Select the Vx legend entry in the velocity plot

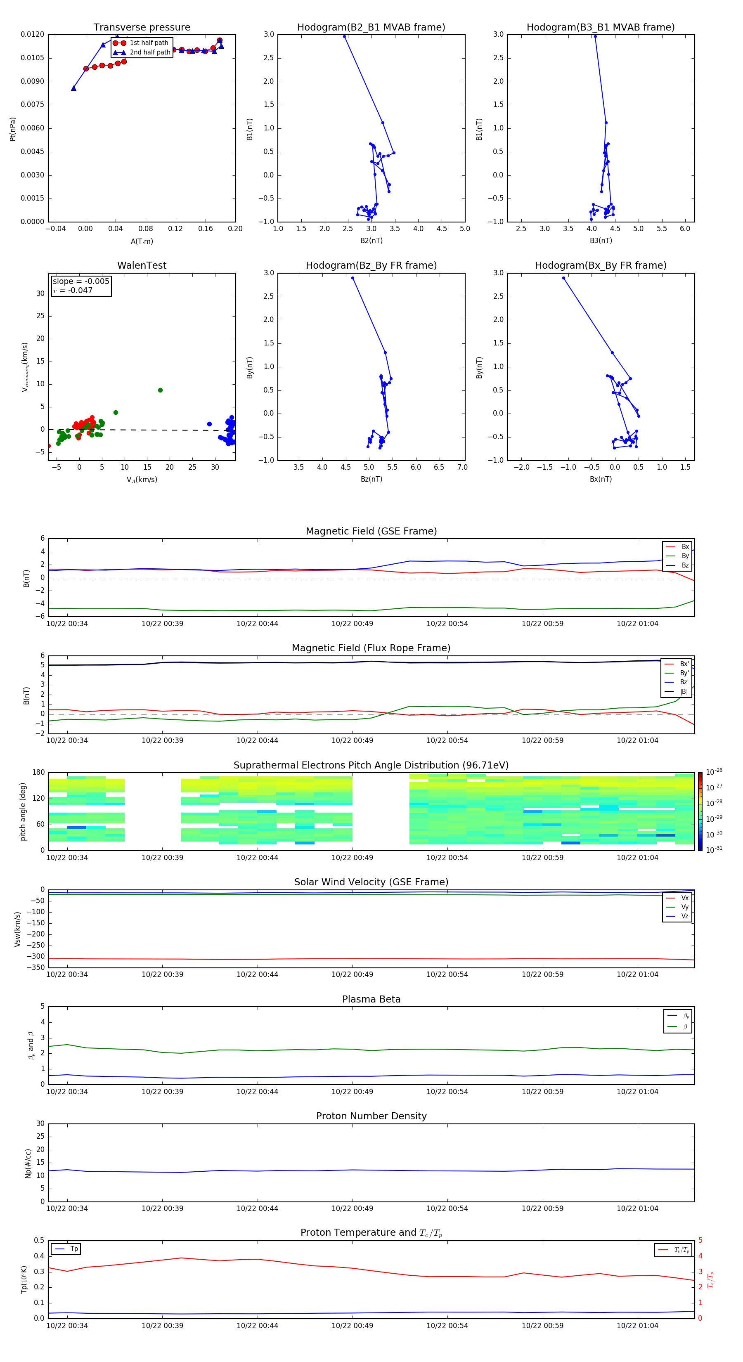pyautogui.click(x=677, y=898)
